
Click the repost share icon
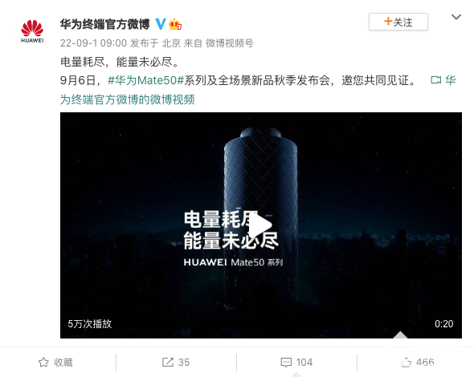(168, 362)
